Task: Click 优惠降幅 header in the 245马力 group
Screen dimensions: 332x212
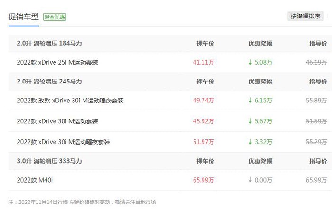Action: (260, 82)
